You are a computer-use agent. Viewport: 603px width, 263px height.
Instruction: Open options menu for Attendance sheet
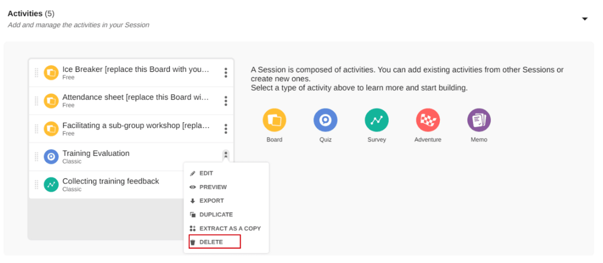click(x=226, y=101)
